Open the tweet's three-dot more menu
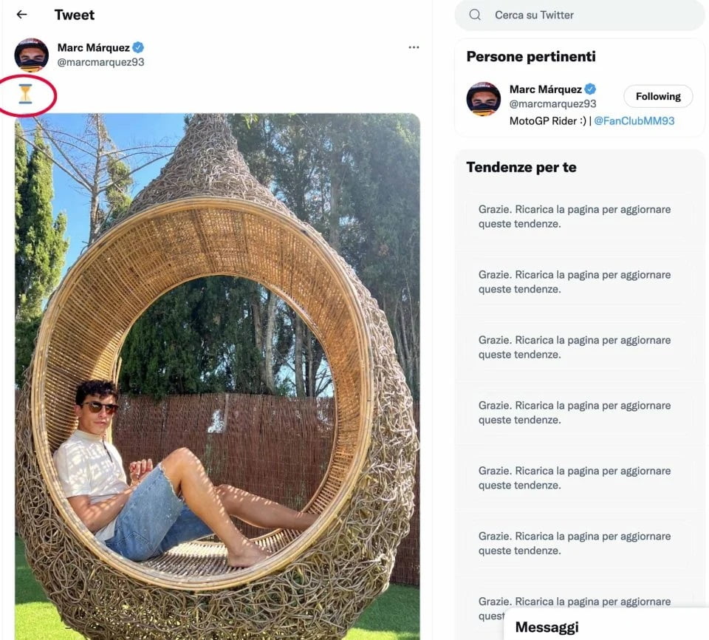The width and height of the screenshot is (709, 640). click(414, 48)
